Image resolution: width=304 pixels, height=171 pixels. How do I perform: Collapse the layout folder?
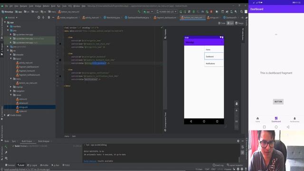coord(11,59)
